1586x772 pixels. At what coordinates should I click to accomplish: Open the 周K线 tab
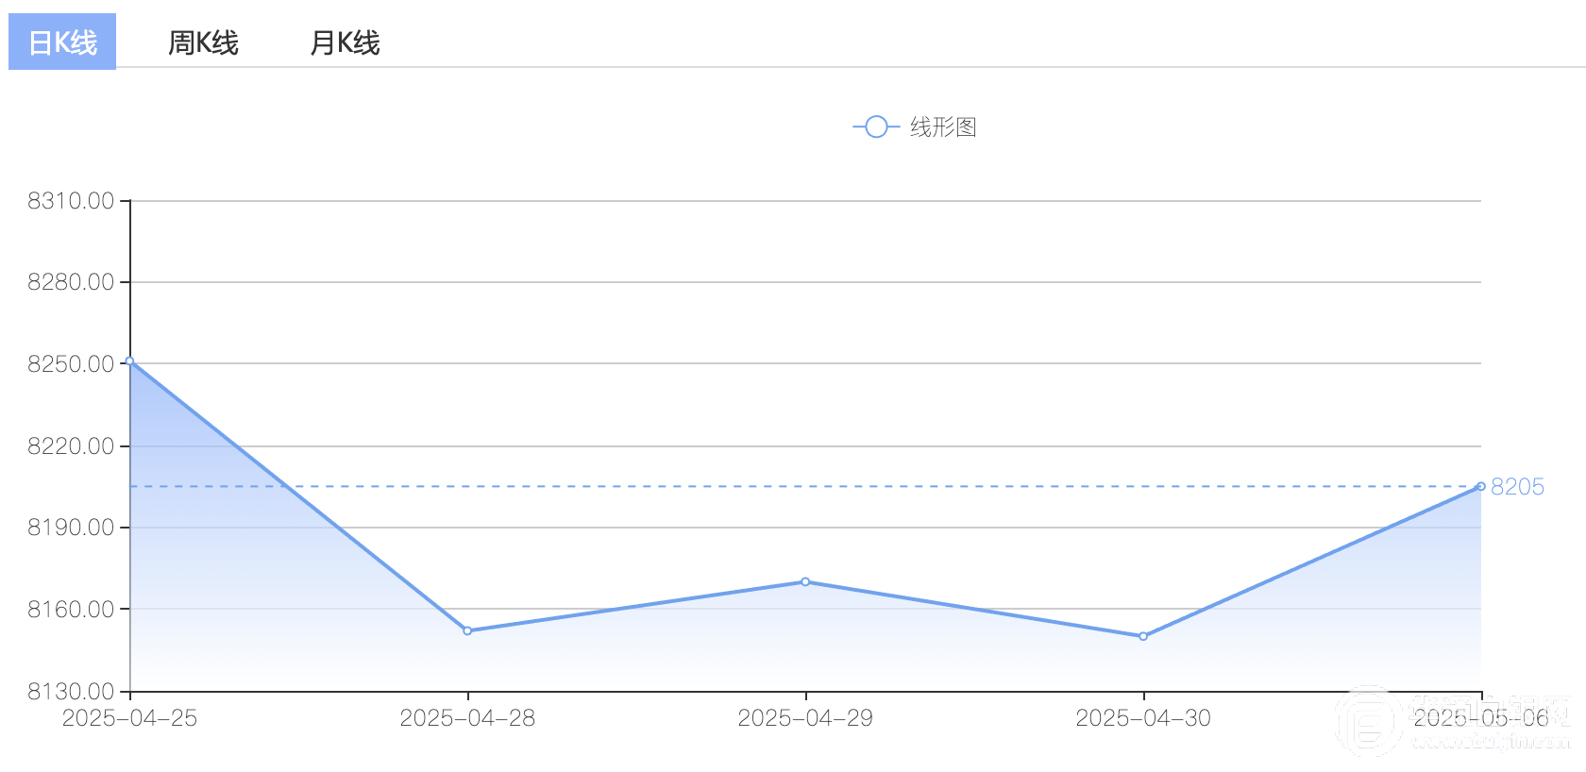pyautogui.click(x=203, y=42)
